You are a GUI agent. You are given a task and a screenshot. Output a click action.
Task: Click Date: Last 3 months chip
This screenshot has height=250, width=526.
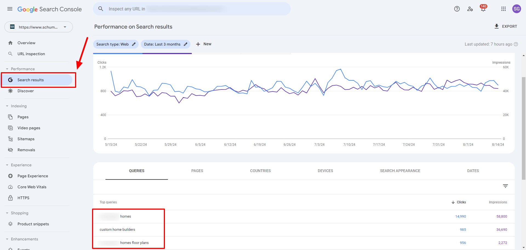pos(165,44)
